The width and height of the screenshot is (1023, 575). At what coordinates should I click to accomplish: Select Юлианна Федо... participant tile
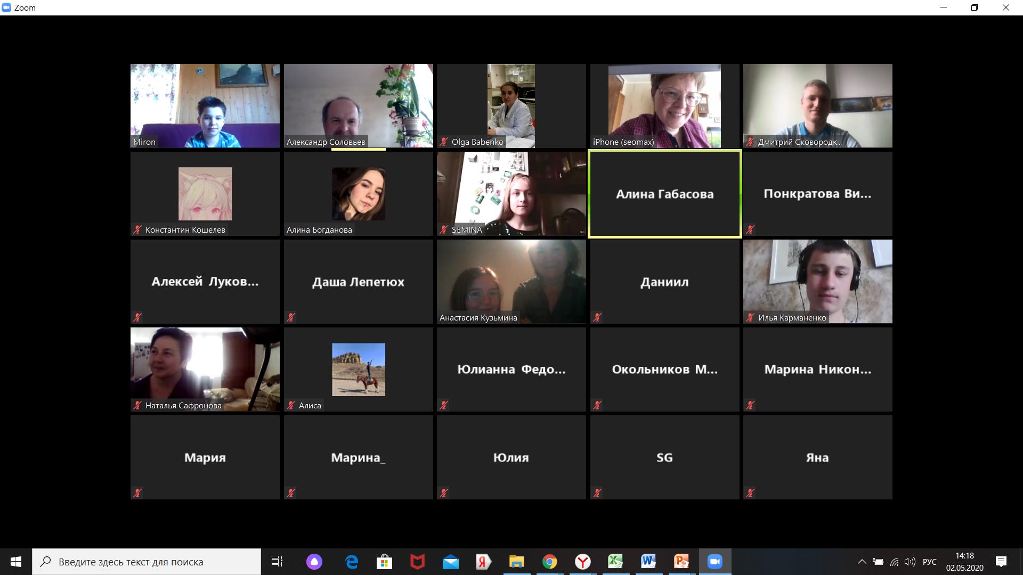pos(511,369)
